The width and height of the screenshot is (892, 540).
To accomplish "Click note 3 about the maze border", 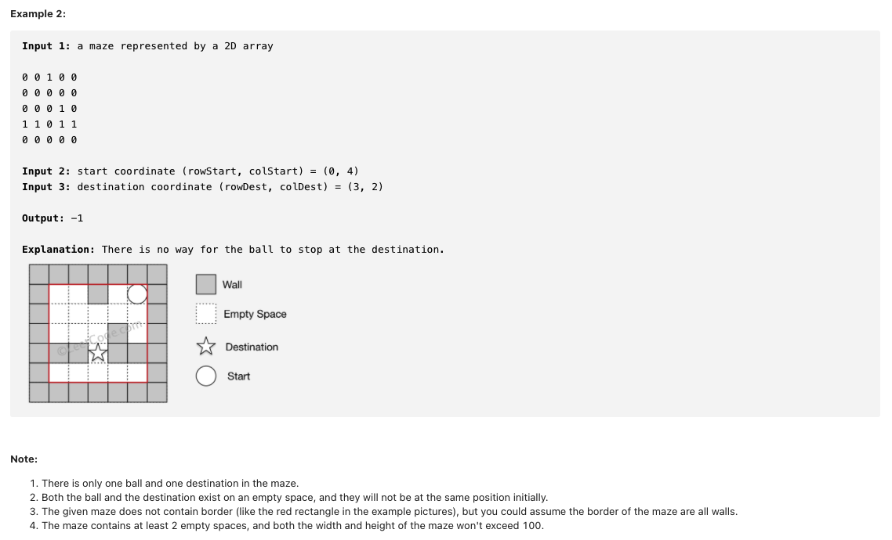I will [x=389, y=512].
